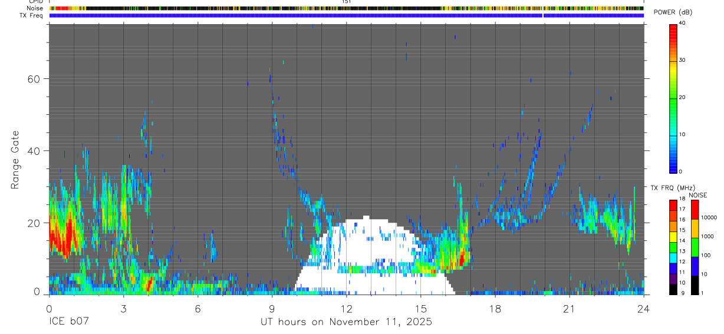Click the 6 tick on UT hours axis
This screenshot has height=334, width=724.
click(198, 308)
